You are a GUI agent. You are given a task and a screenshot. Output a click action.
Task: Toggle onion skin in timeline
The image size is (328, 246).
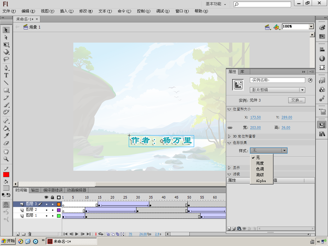click(108, 234)
